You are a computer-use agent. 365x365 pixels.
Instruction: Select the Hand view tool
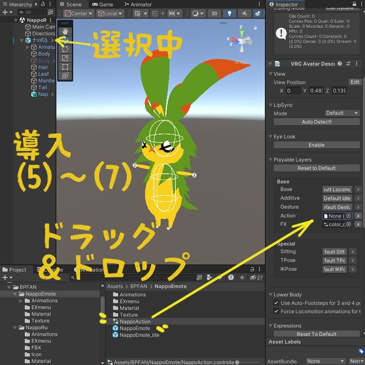[65, 31]
